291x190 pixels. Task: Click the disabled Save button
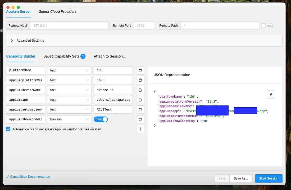click(222, 178)
